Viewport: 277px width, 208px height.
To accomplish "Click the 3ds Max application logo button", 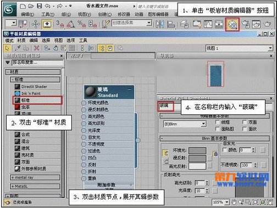I will point(9,9).
